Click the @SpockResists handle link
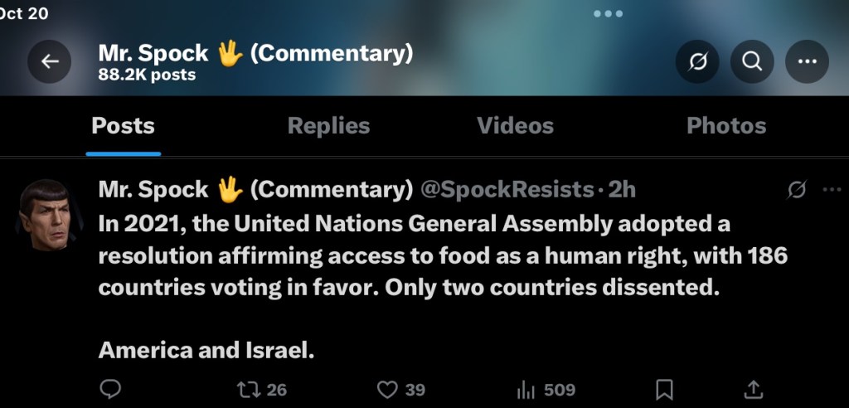Image resolution: width=849 pixels, height=408 pixels. coord(507,190)
